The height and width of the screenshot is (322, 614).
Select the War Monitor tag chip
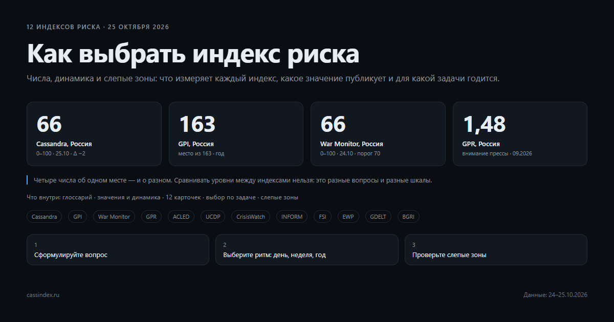pos(114,217)
